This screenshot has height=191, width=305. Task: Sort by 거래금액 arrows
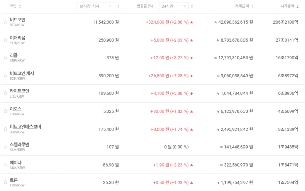click(x=253, y=6)
